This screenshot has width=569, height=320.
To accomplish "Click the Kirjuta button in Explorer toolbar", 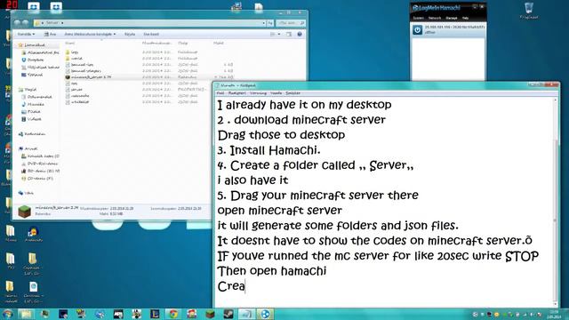I will point(130,34).
